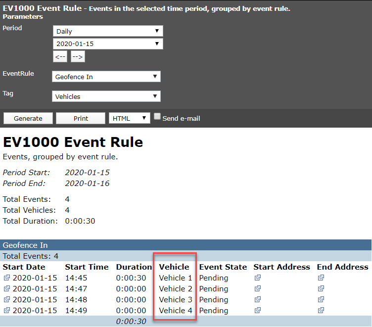Image resolution: width=372 pixels, height=327 pixels.
Task: Select the Vehicle column header
Action: point(174,267)
